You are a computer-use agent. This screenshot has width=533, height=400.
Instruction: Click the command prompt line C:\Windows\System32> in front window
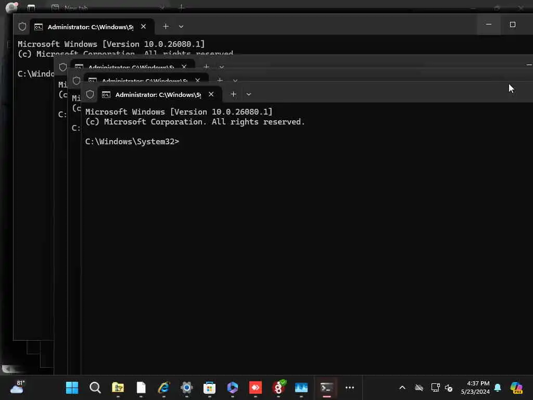pos(132,142)
